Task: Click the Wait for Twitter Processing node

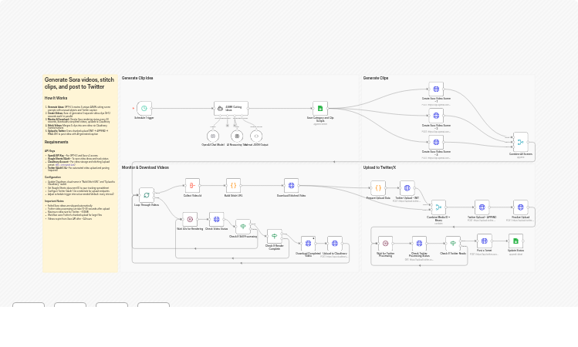Action: 385,243
